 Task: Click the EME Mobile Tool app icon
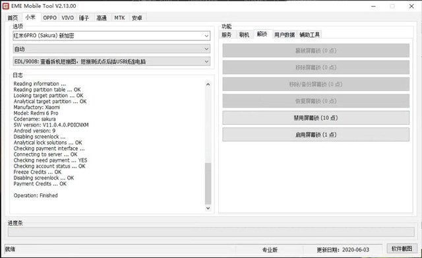[x=6, y=6]
